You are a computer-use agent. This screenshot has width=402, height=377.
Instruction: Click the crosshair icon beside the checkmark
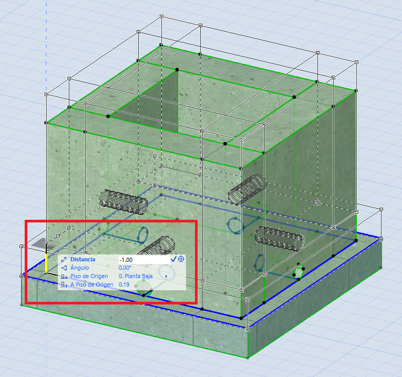[x=181, y=259]
